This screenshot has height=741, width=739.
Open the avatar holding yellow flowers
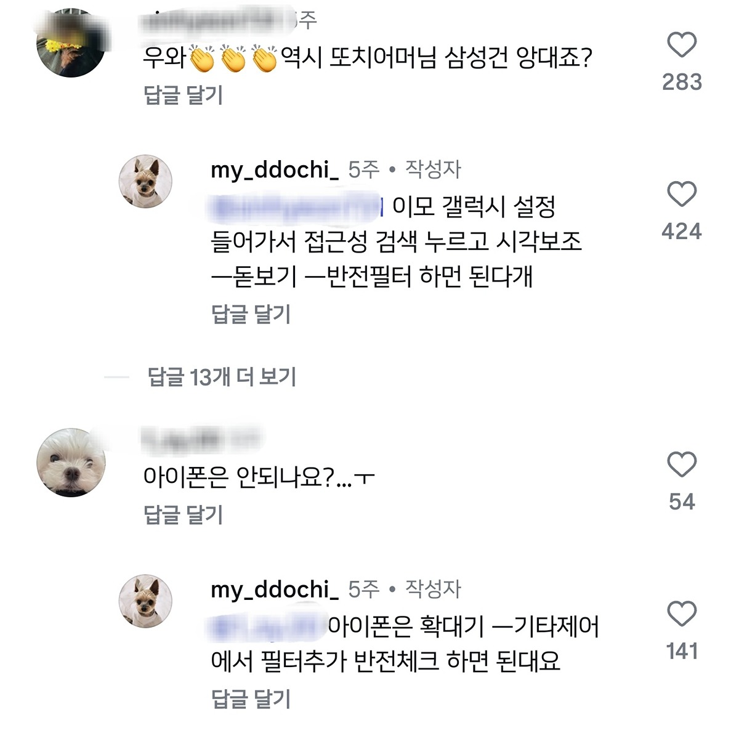click(72, 44)
